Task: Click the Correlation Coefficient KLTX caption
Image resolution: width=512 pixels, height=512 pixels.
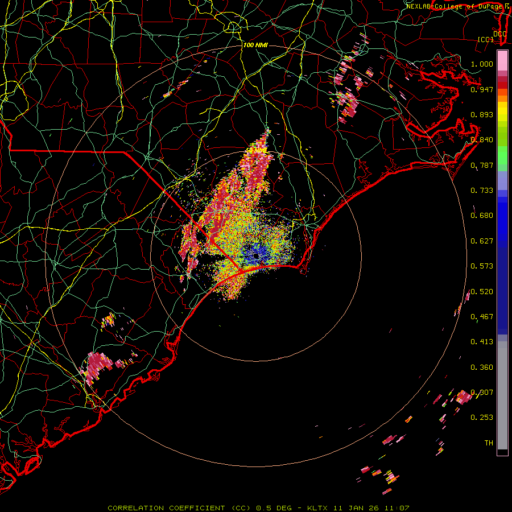Action: 258,508
